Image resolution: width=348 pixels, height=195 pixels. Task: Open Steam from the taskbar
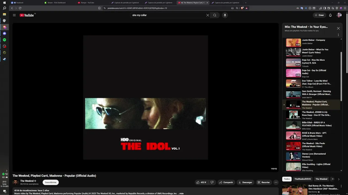[x=4, y=59]
